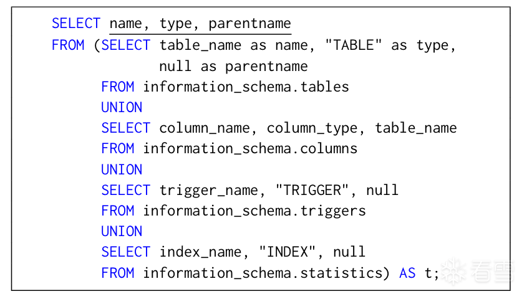Click the AS keyword before t

click(407, 273)
